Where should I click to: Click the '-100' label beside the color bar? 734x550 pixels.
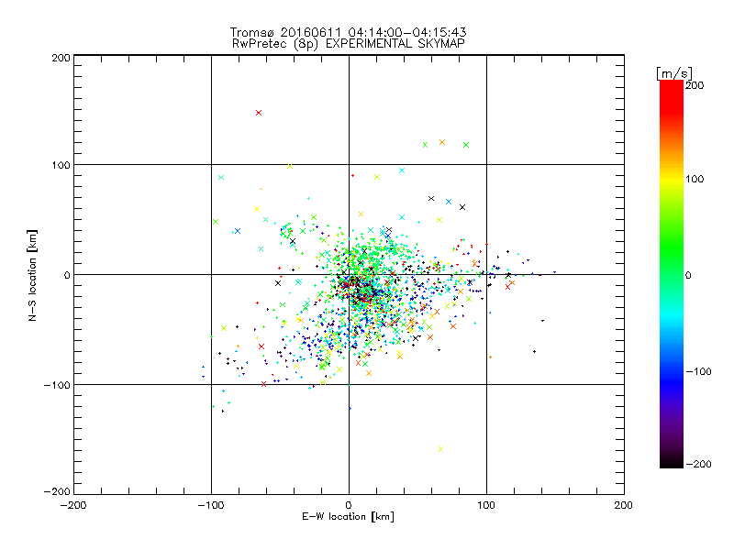698,371
